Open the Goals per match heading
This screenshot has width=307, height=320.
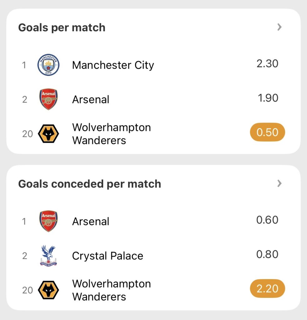click(x=62, y=27)
